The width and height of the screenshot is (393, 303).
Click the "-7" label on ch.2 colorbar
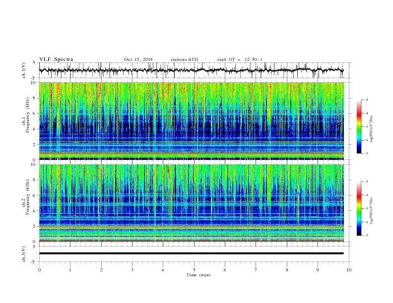366,236
